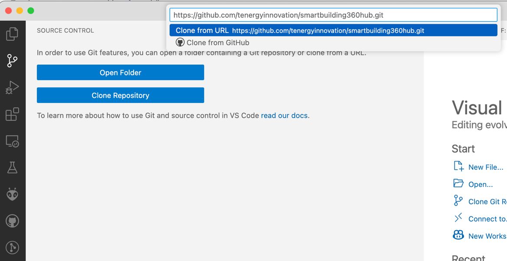
Task: Click the Open Folder button
Action: pyautogui.click(x=120, y=72)
